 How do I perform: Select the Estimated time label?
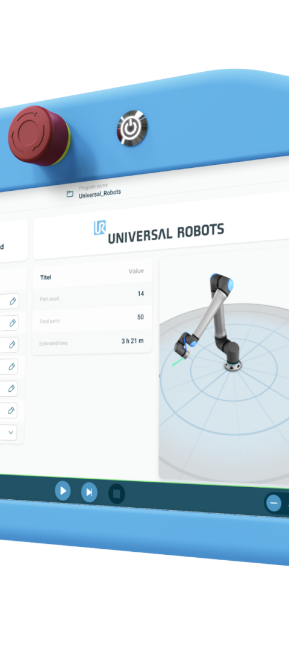pyautogui.click(x=54, y=344)
